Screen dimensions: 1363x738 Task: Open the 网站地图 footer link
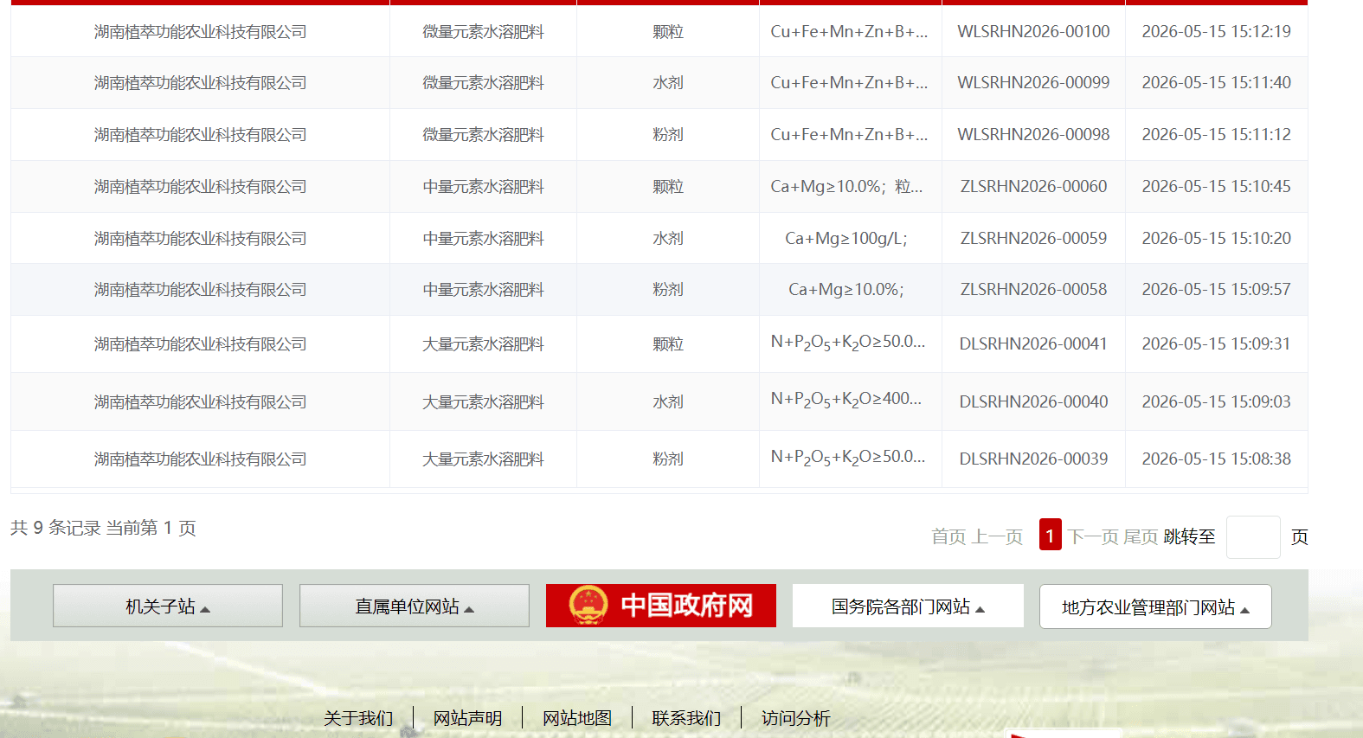[577, 718]
